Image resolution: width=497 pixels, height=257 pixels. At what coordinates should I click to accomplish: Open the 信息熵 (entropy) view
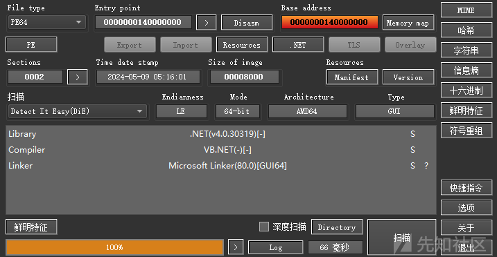pyautogui.click(x=467, y=70)
